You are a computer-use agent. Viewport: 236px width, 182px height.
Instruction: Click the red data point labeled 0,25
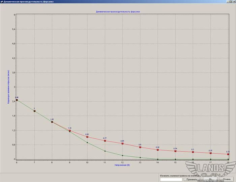pos(210,153)
